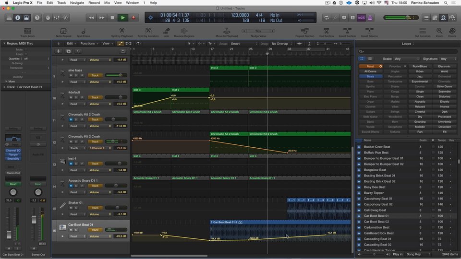This screenshot has width=461, height=259.
Task: Open the Track menu
Action: click(x=61, y=3)
